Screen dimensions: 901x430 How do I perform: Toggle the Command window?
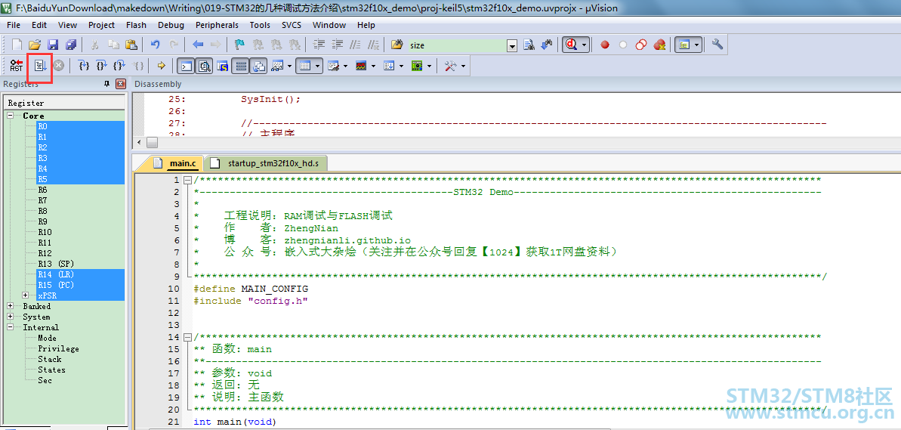pos(186,66)
